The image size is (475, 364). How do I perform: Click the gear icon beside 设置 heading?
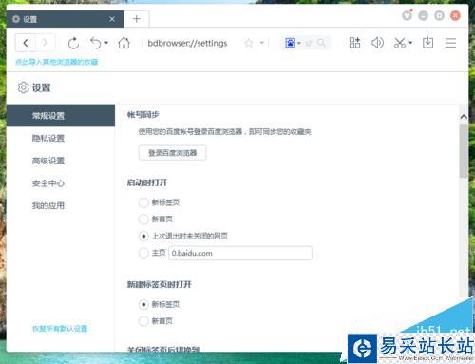pyautogui.click(x=23, y=87)
